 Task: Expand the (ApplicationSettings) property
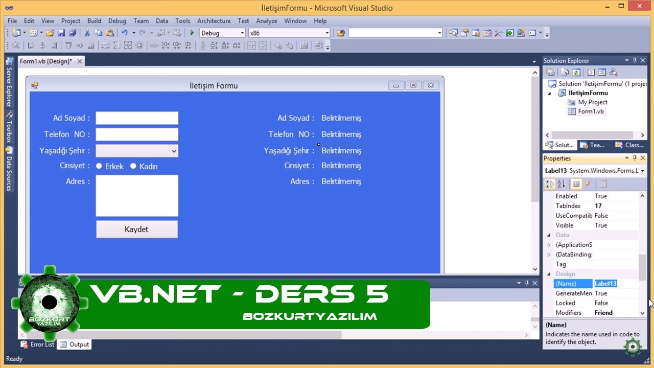[x=549, y=245]
